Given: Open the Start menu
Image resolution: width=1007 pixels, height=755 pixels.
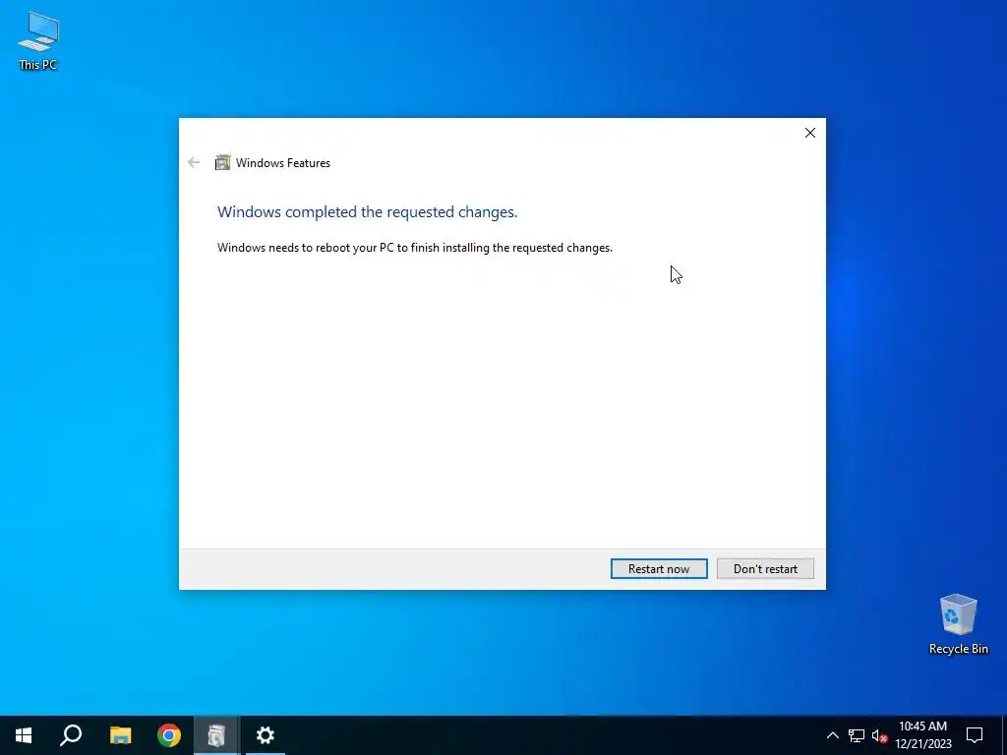Looking at the screenshot, I should (24, 735).
